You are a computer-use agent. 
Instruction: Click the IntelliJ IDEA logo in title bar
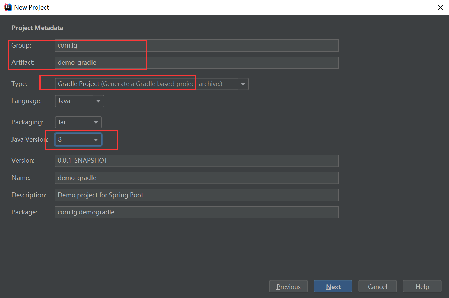pos(8,7)
